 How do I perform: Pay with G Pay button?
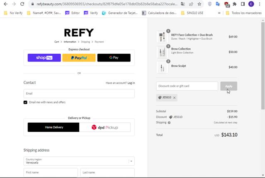coord(114,58)
